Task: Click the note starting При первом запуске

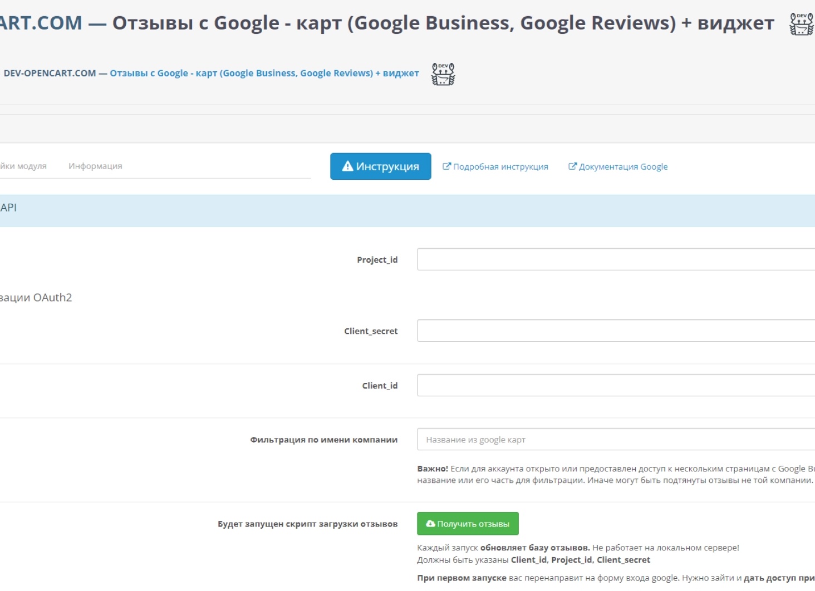Action: point(616,578)
